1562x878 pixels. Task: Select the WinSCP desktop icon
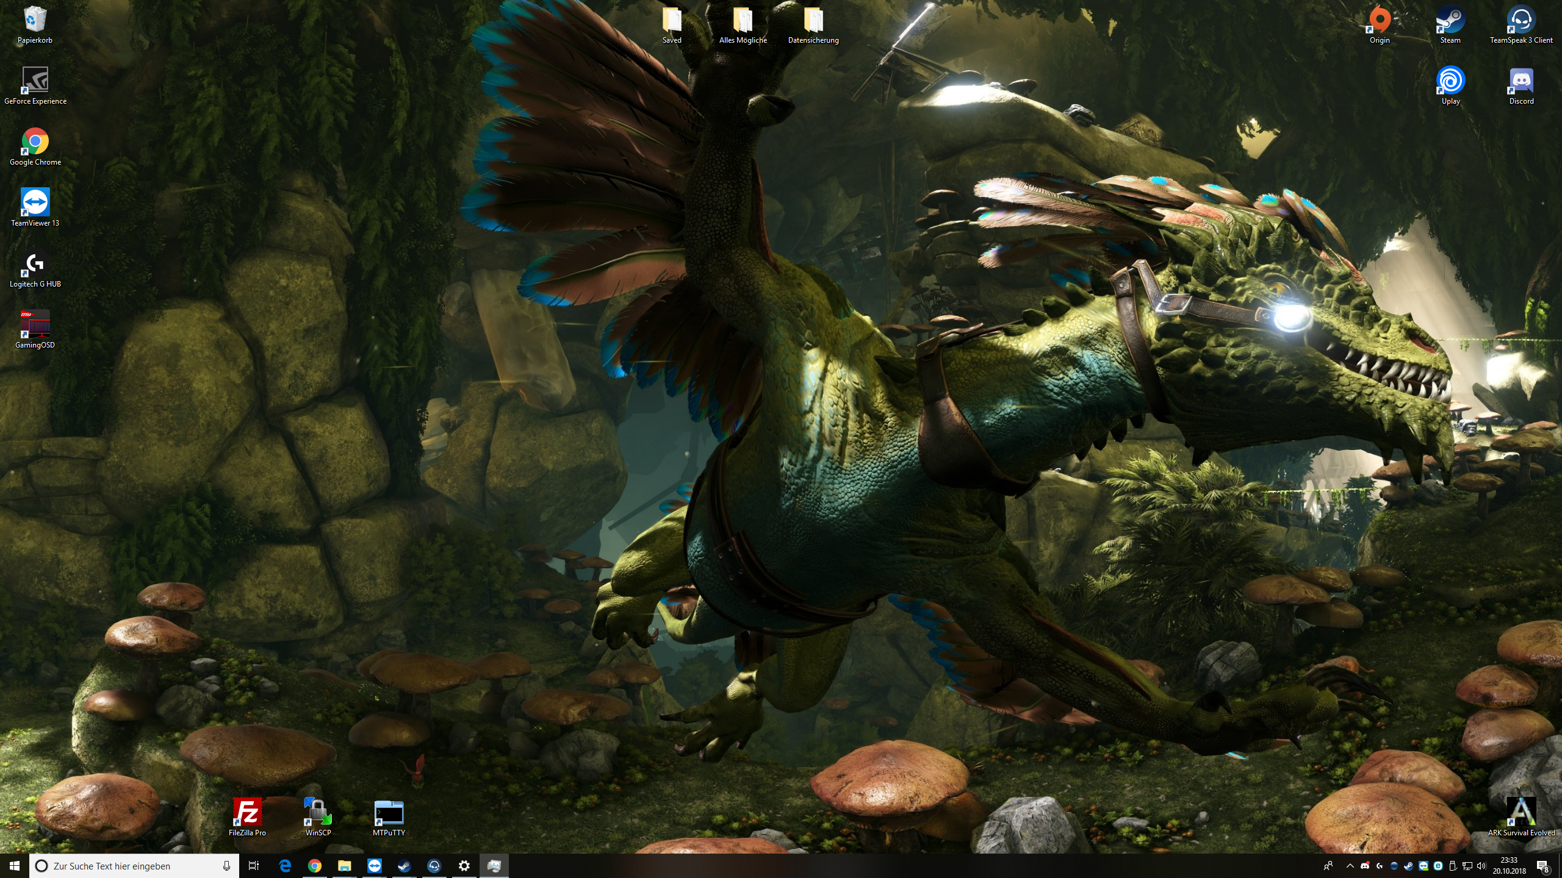click(x=318, y=813)
